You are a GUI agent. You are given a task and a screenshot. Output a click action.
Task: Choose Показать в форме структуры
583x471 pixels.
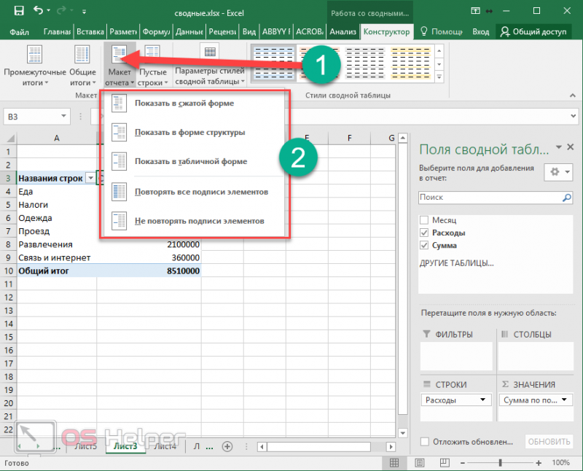tap(194, 132)
